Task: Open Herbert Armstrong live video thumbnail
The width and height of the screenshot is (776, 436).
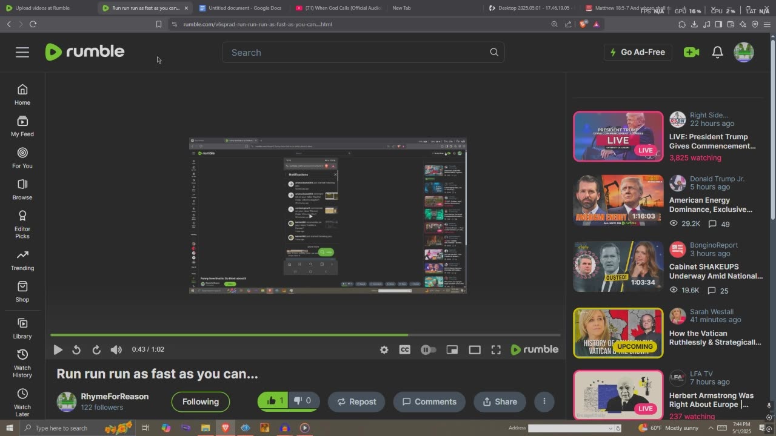Action: (x=618, y=395)
